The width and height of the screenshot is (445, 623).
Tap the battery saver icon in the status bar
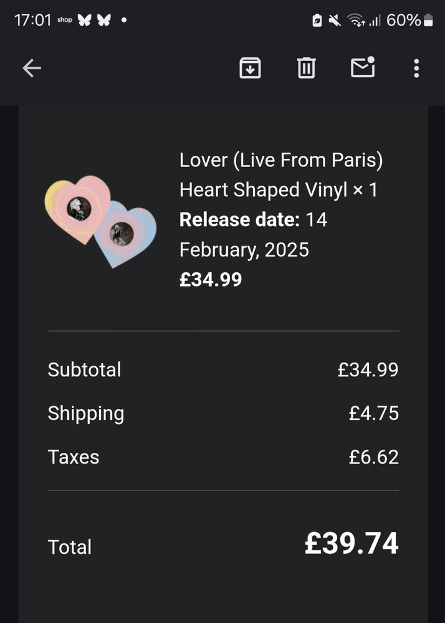[x=317, y=19]
